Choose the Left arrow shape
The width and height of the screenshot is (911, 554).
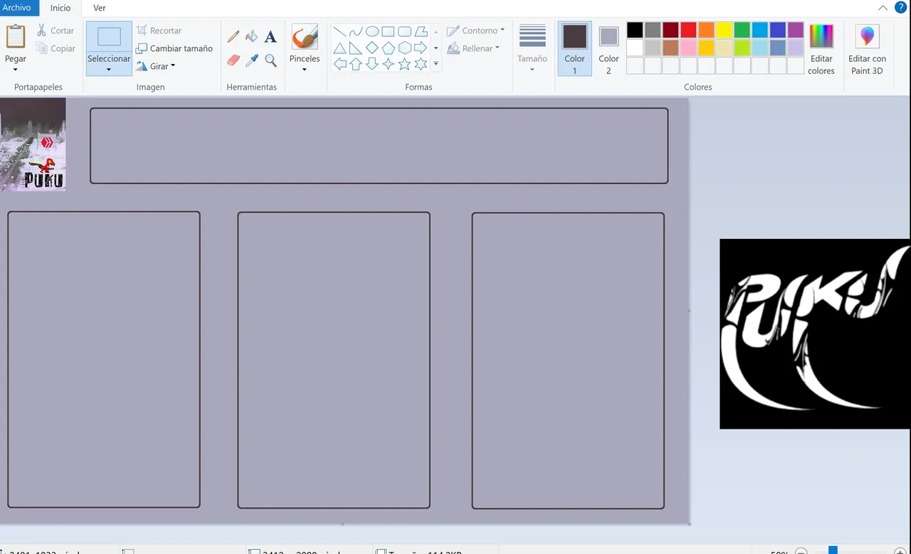[x=340, y=64]
